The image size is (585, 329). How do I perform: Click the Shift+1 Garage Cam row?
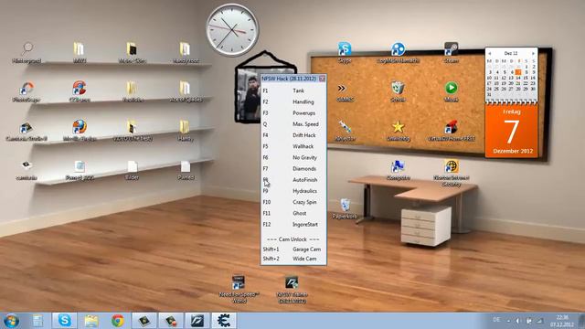pyautogui.click(x=293, y=249)
